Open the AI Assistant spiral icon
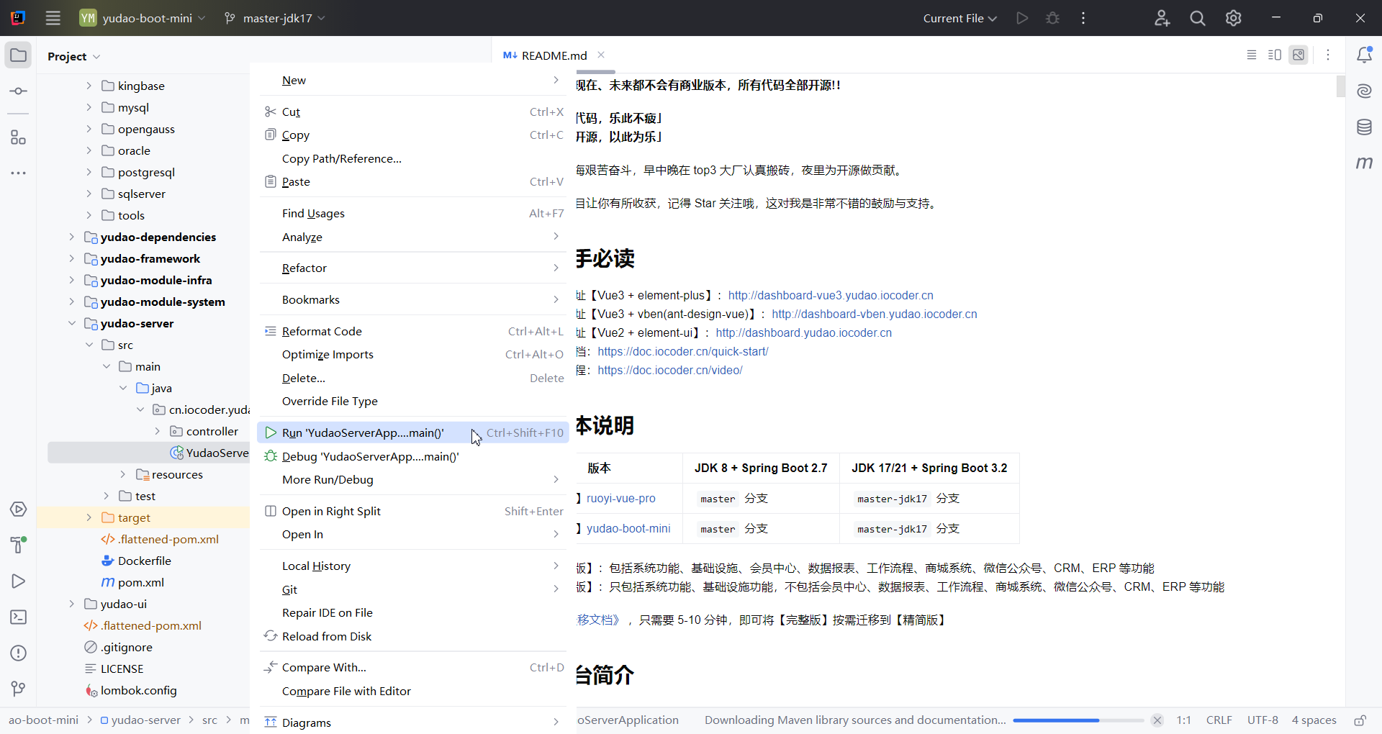This screenshot has width=1382, height=734. click(x=1364, y=91)
